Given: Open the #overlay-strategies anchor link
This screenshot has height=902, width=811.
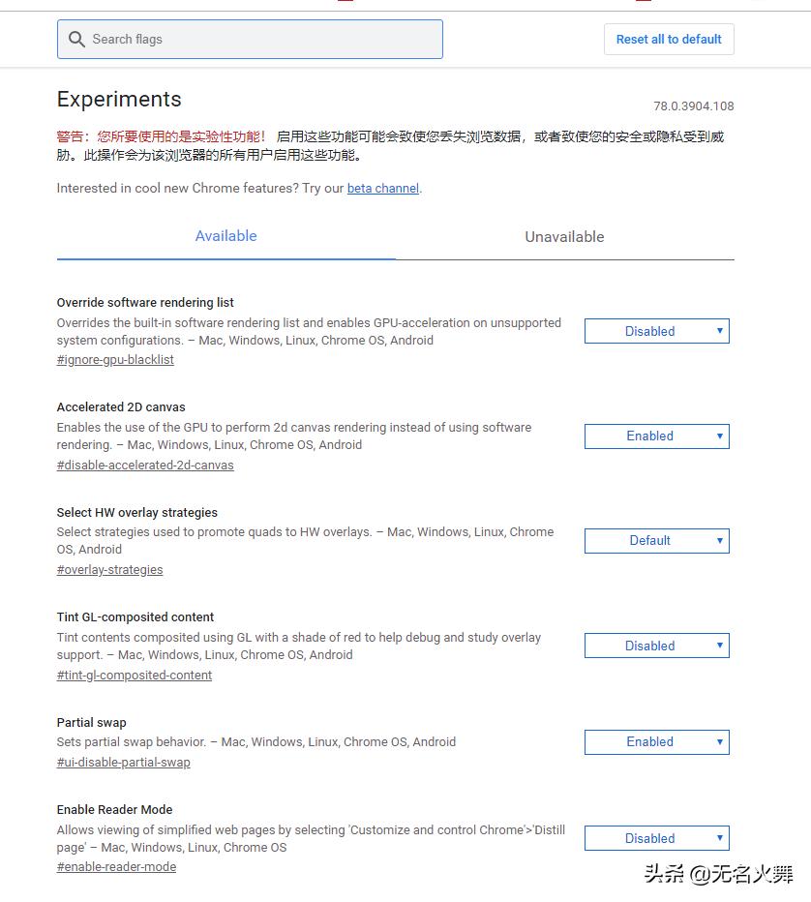Looking at the screenshot, I should click(109, 570).
